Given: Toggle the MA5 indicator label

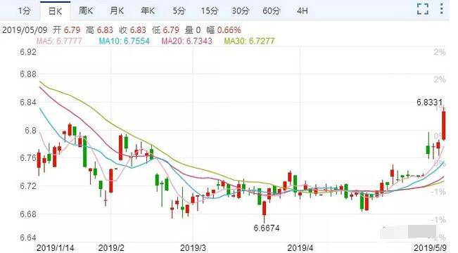Looking at the screenshot, I should pyautogui.click(x=59, y=41).
